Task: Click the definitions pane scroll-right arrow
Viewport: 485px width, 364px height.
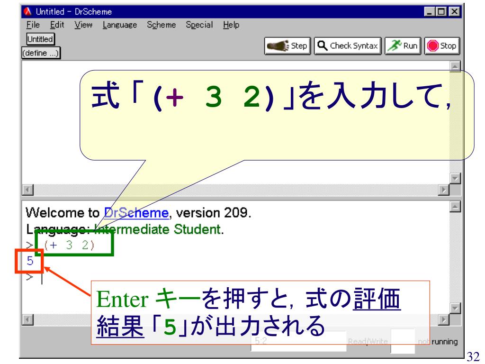Action: (443, 190)
